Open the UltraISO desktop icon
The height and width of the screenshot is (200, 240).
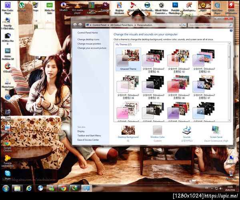pos(63,7)
